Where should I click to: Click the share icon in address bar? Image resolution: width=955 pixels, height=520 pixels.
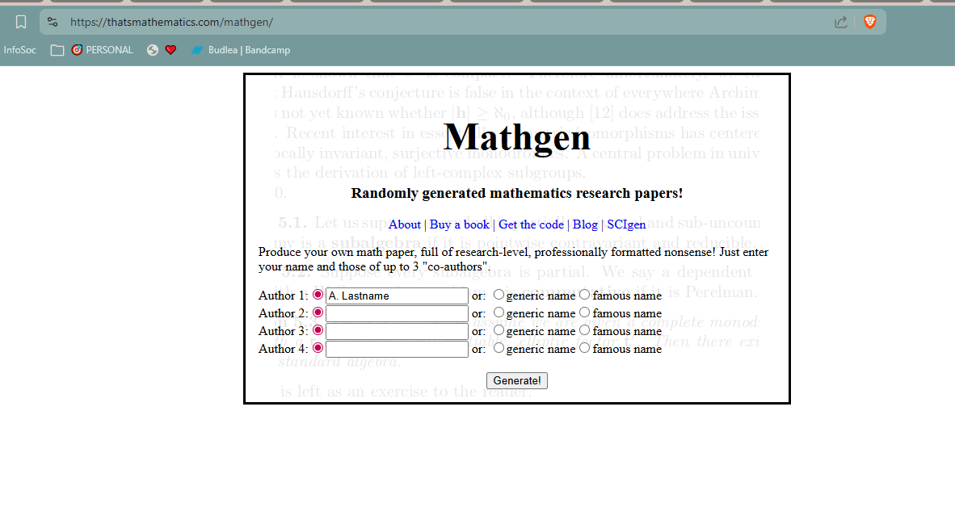[x=840, y=22]
